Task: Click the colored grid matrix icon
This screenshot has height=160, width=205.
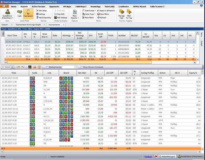Action: click(30, 67)
